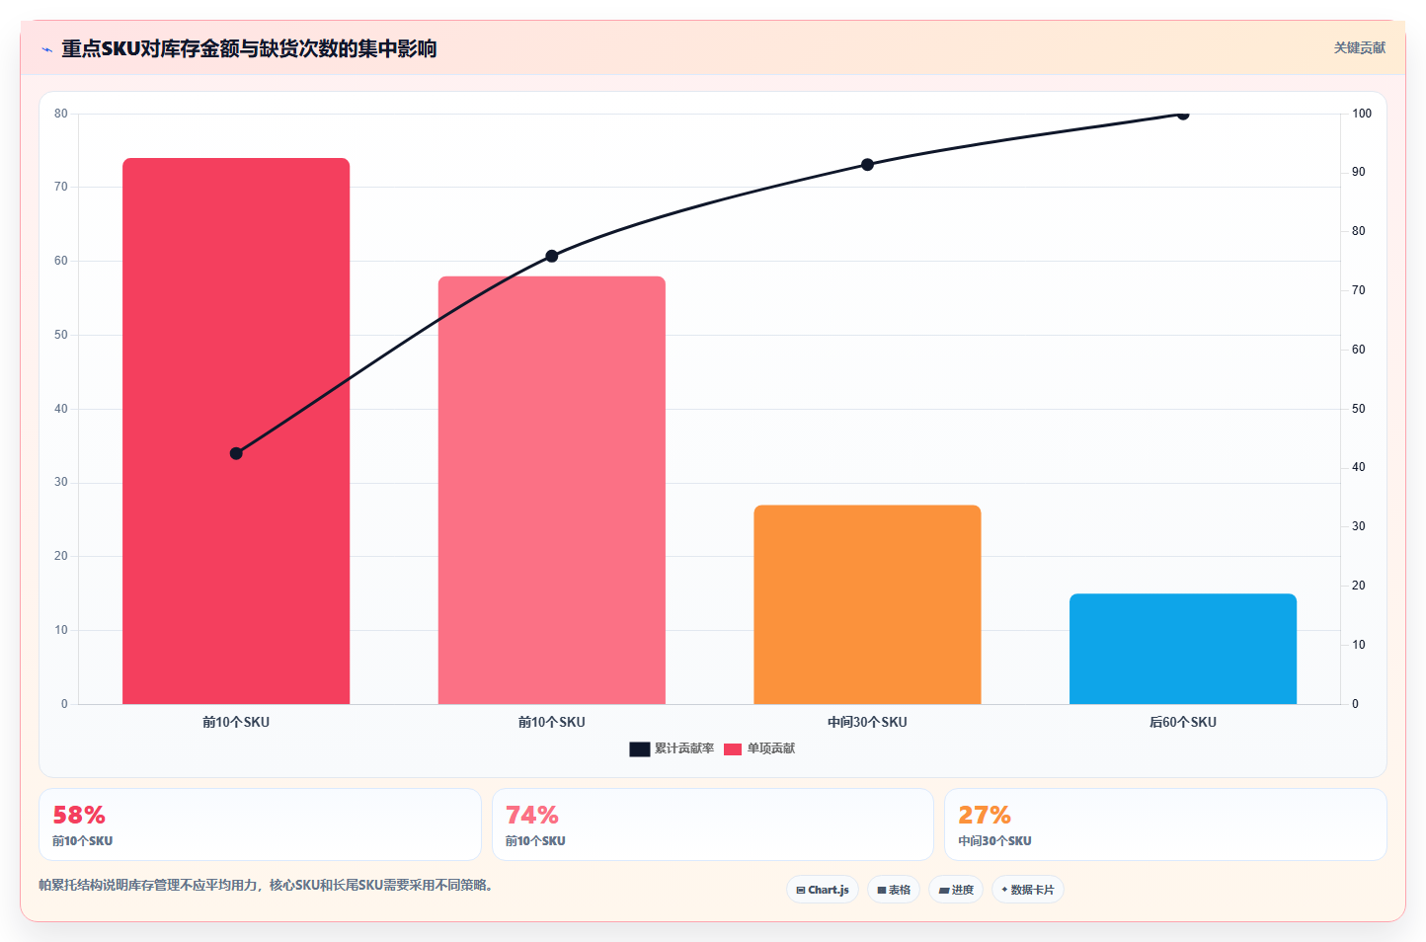This screenshot has height=942, width=1426.
Task: Click the 后60个SKU axis label
Action: tap(1183, 722)
